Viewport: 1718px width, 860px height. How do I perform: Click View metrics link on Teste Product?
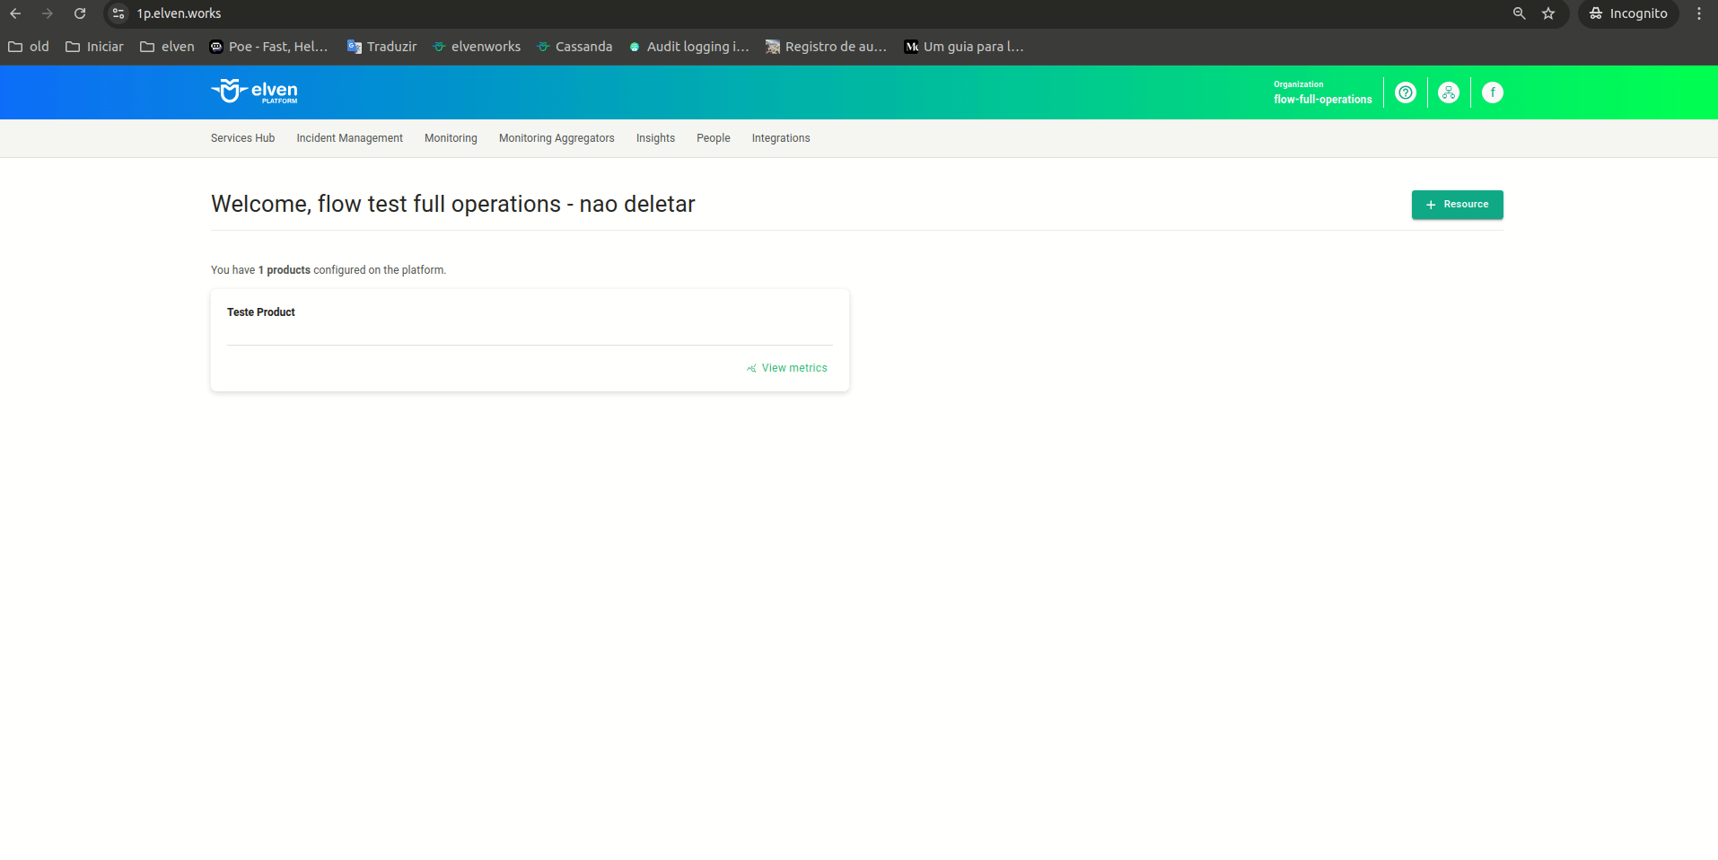(787, 368)
